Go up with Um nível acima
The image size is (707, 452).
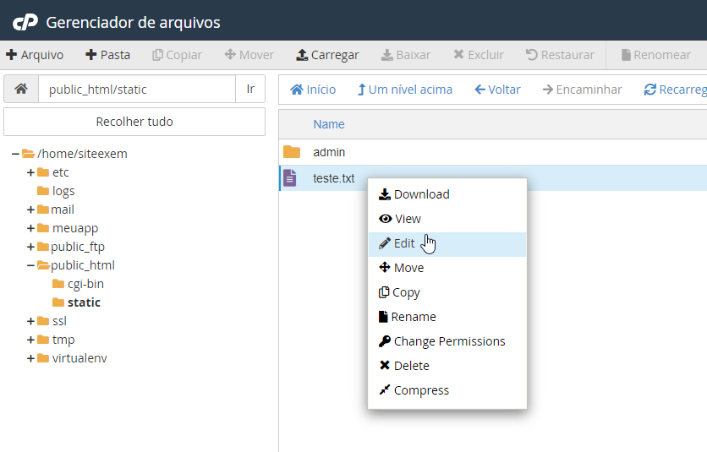[404, 90]
